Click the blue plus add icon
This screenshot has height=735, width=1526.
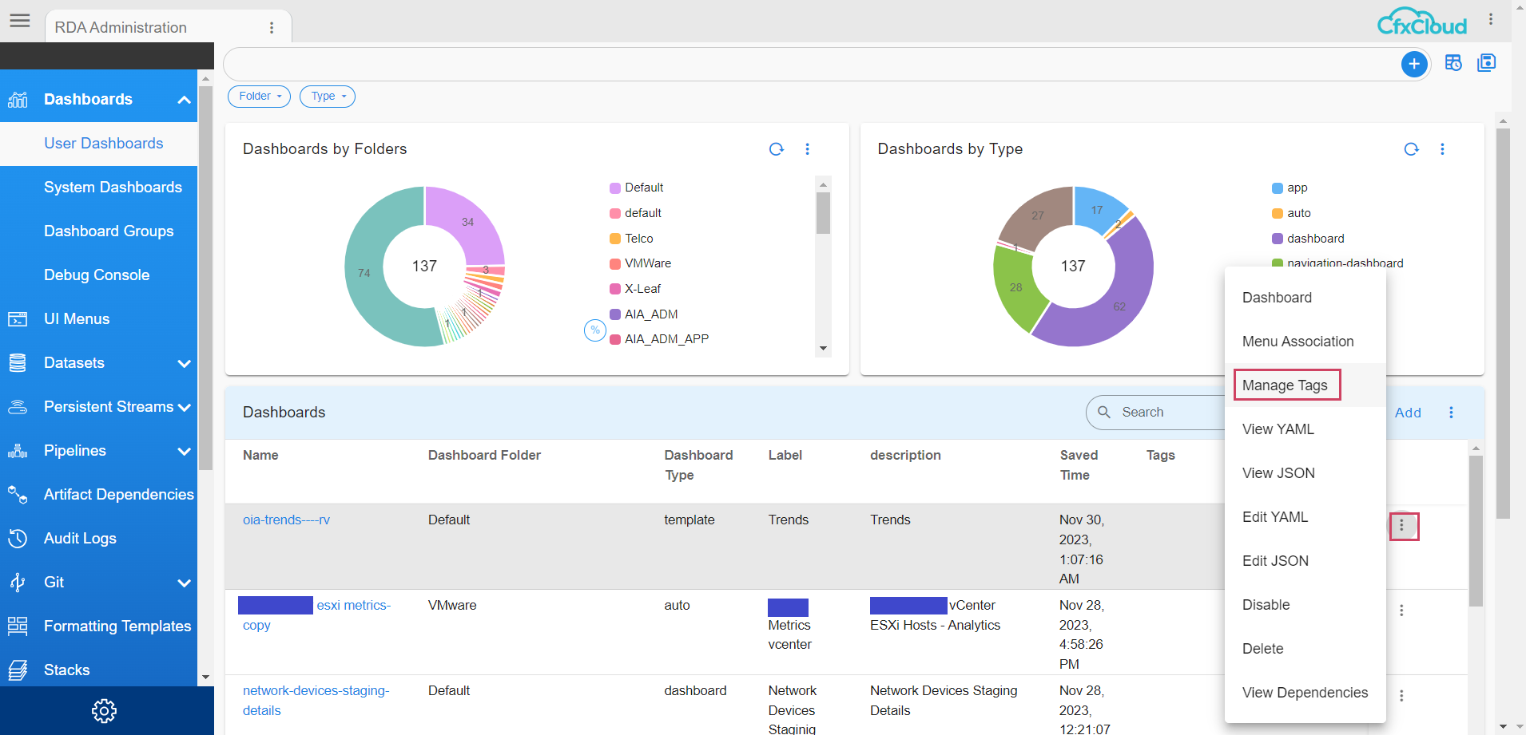[x=1413, y=64]
